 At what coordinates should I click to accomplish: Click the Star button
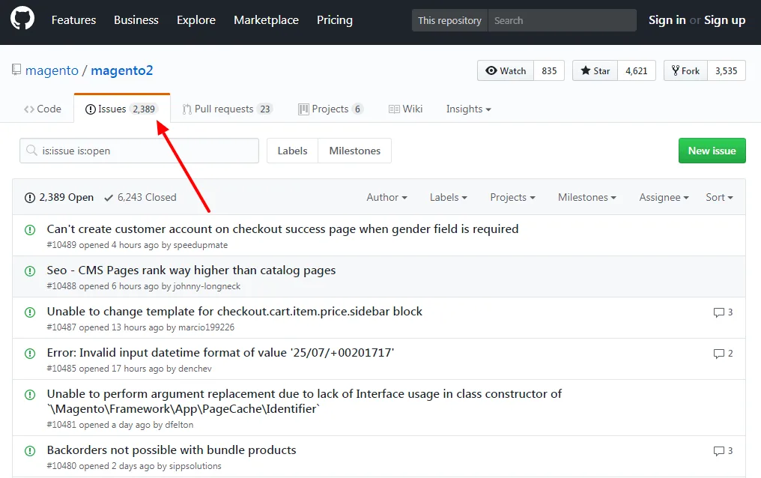595,71
